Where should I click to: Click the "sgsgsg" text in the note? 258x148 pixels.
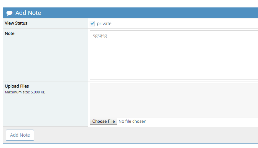[100, 36]
